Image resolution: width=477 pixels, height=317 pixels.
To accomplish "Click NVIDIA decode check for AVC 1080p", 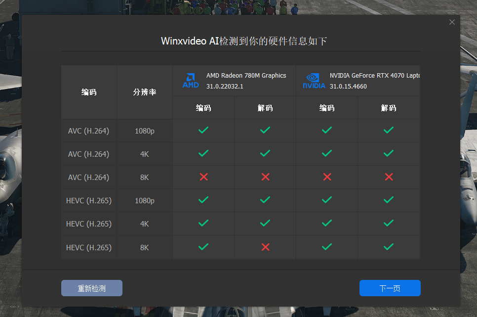I will [x=389, y=130].
